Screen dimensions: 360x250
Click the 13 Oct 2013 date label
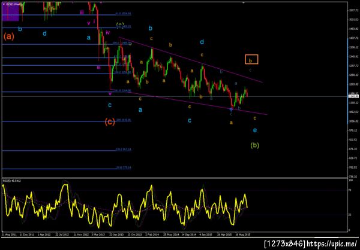[x=134, y=234]
